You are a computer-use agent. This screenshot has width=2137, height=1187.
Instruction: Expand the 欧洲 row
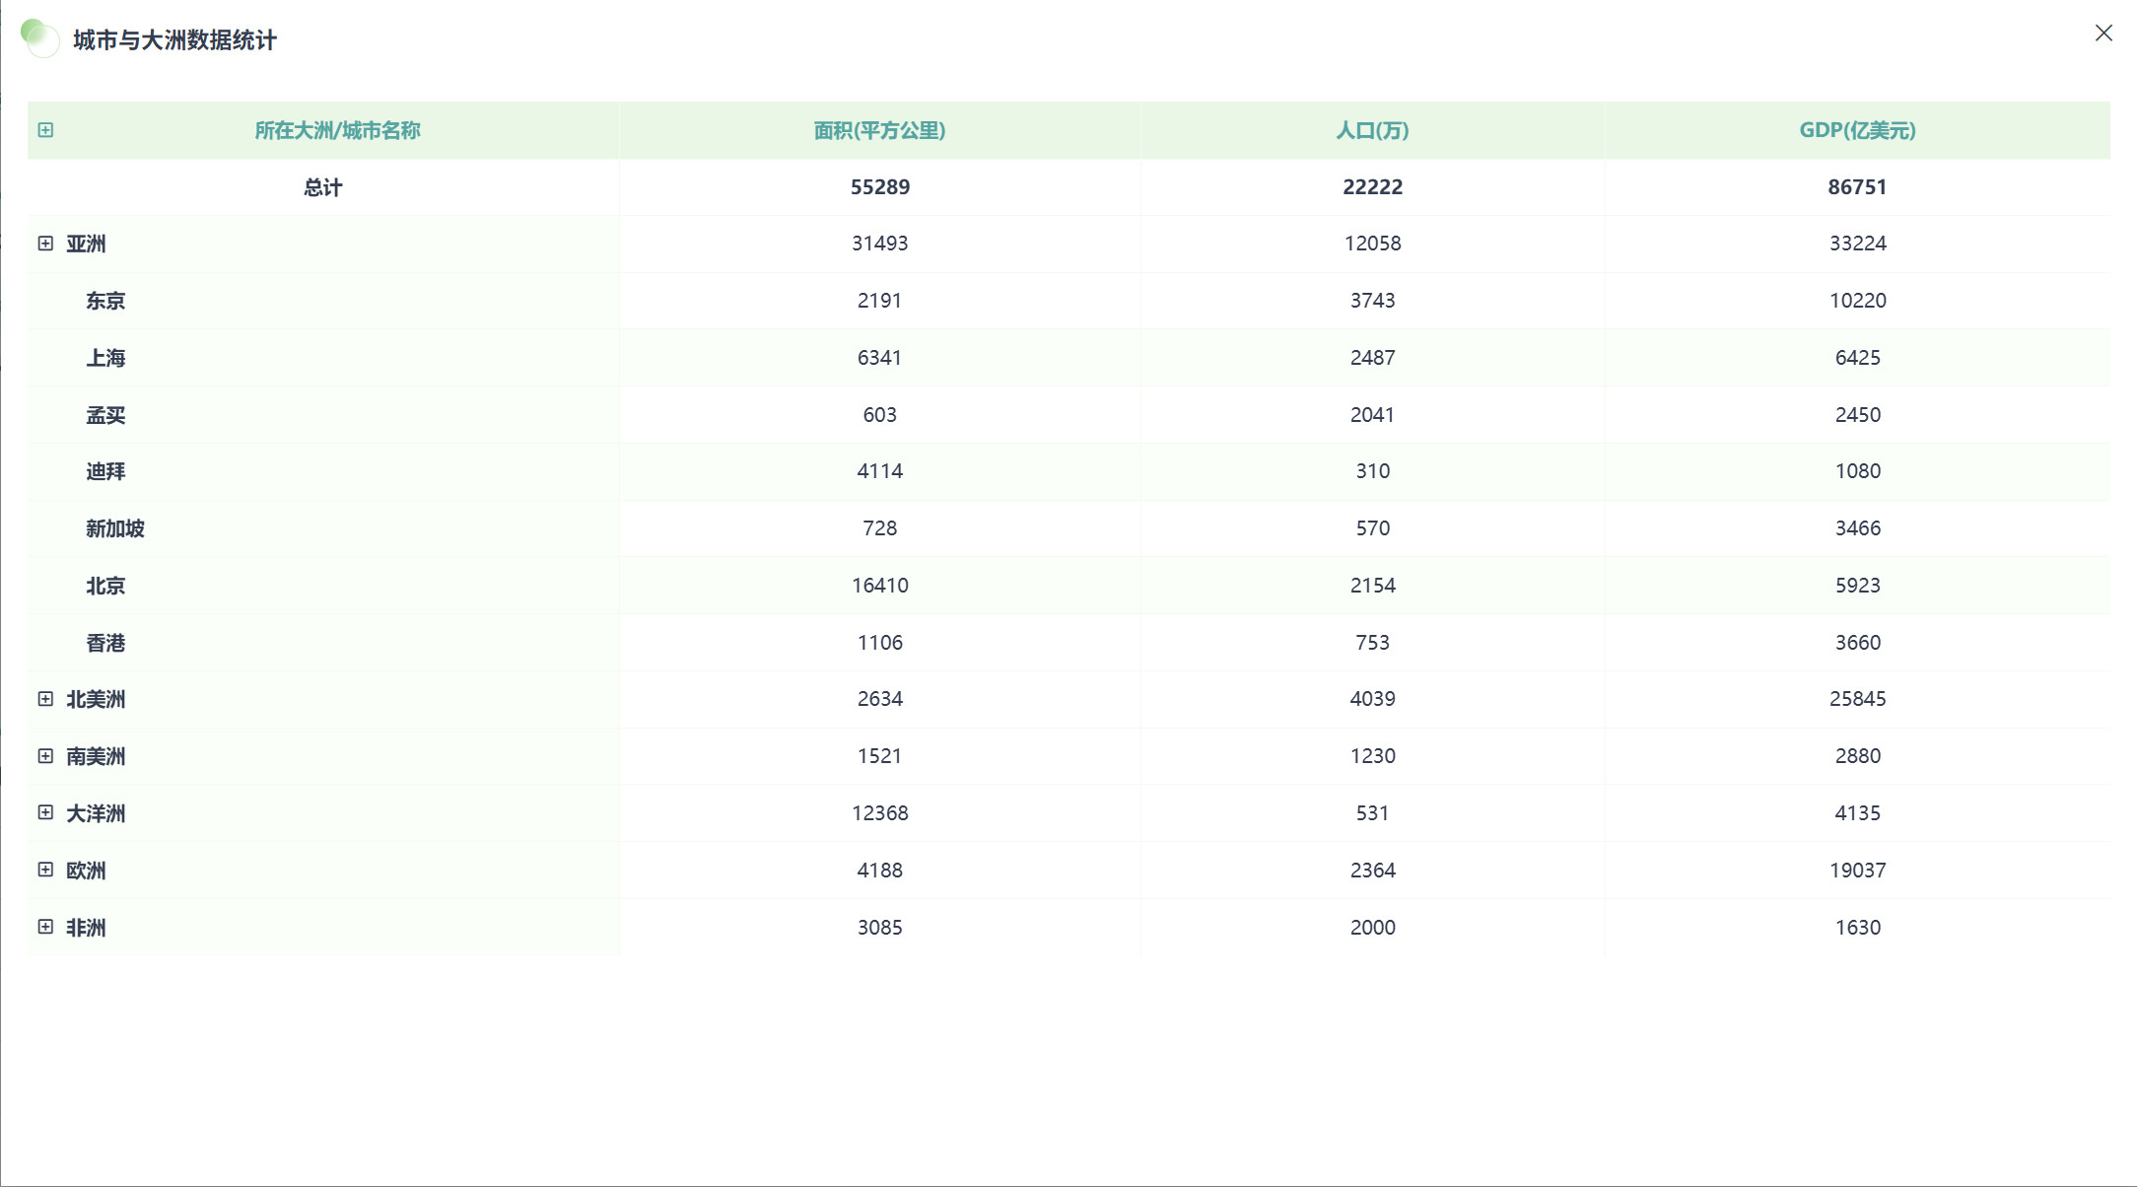point(45,870)
